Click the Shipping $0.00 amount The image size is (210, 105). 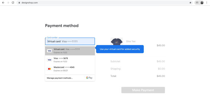tap(161, 69)
